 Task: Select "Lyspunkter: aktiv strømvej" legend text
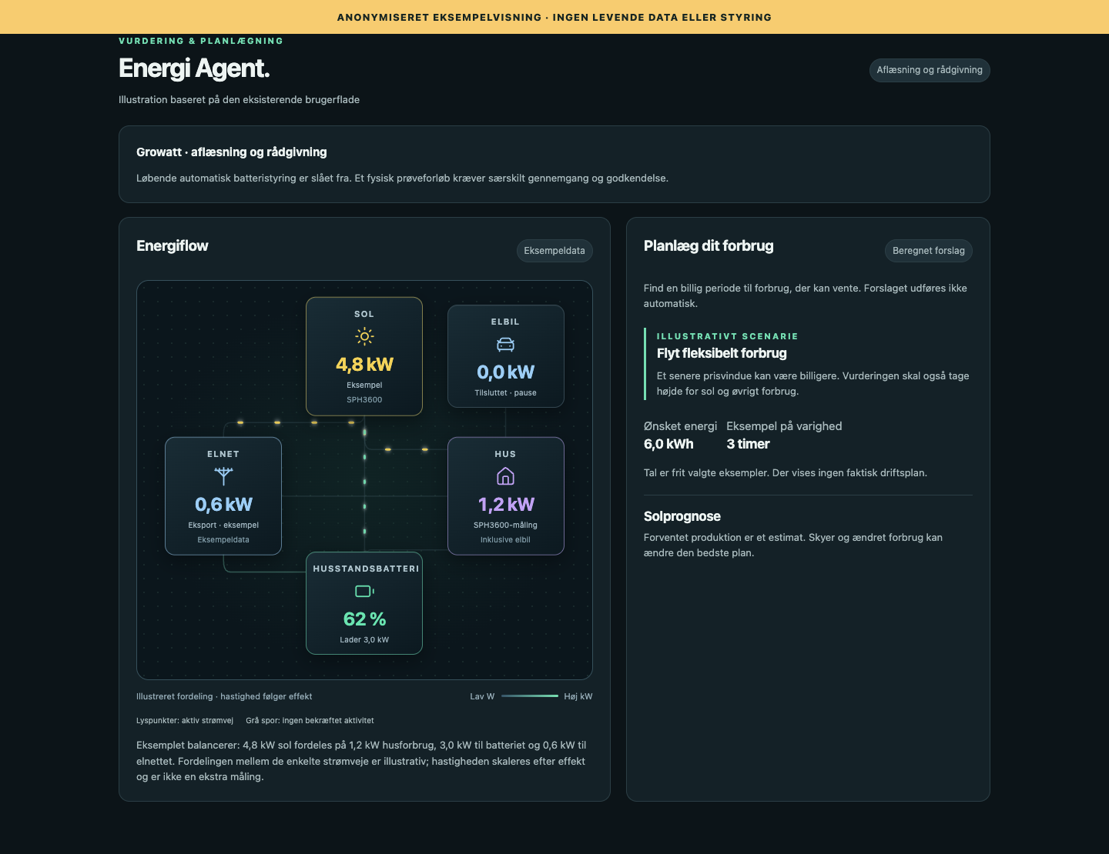click(x=185, y=721)
